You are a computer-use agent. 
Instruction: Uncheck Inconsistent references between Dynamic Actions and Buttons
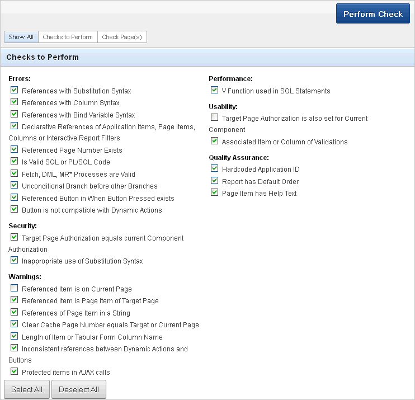[x=15, y=348]
